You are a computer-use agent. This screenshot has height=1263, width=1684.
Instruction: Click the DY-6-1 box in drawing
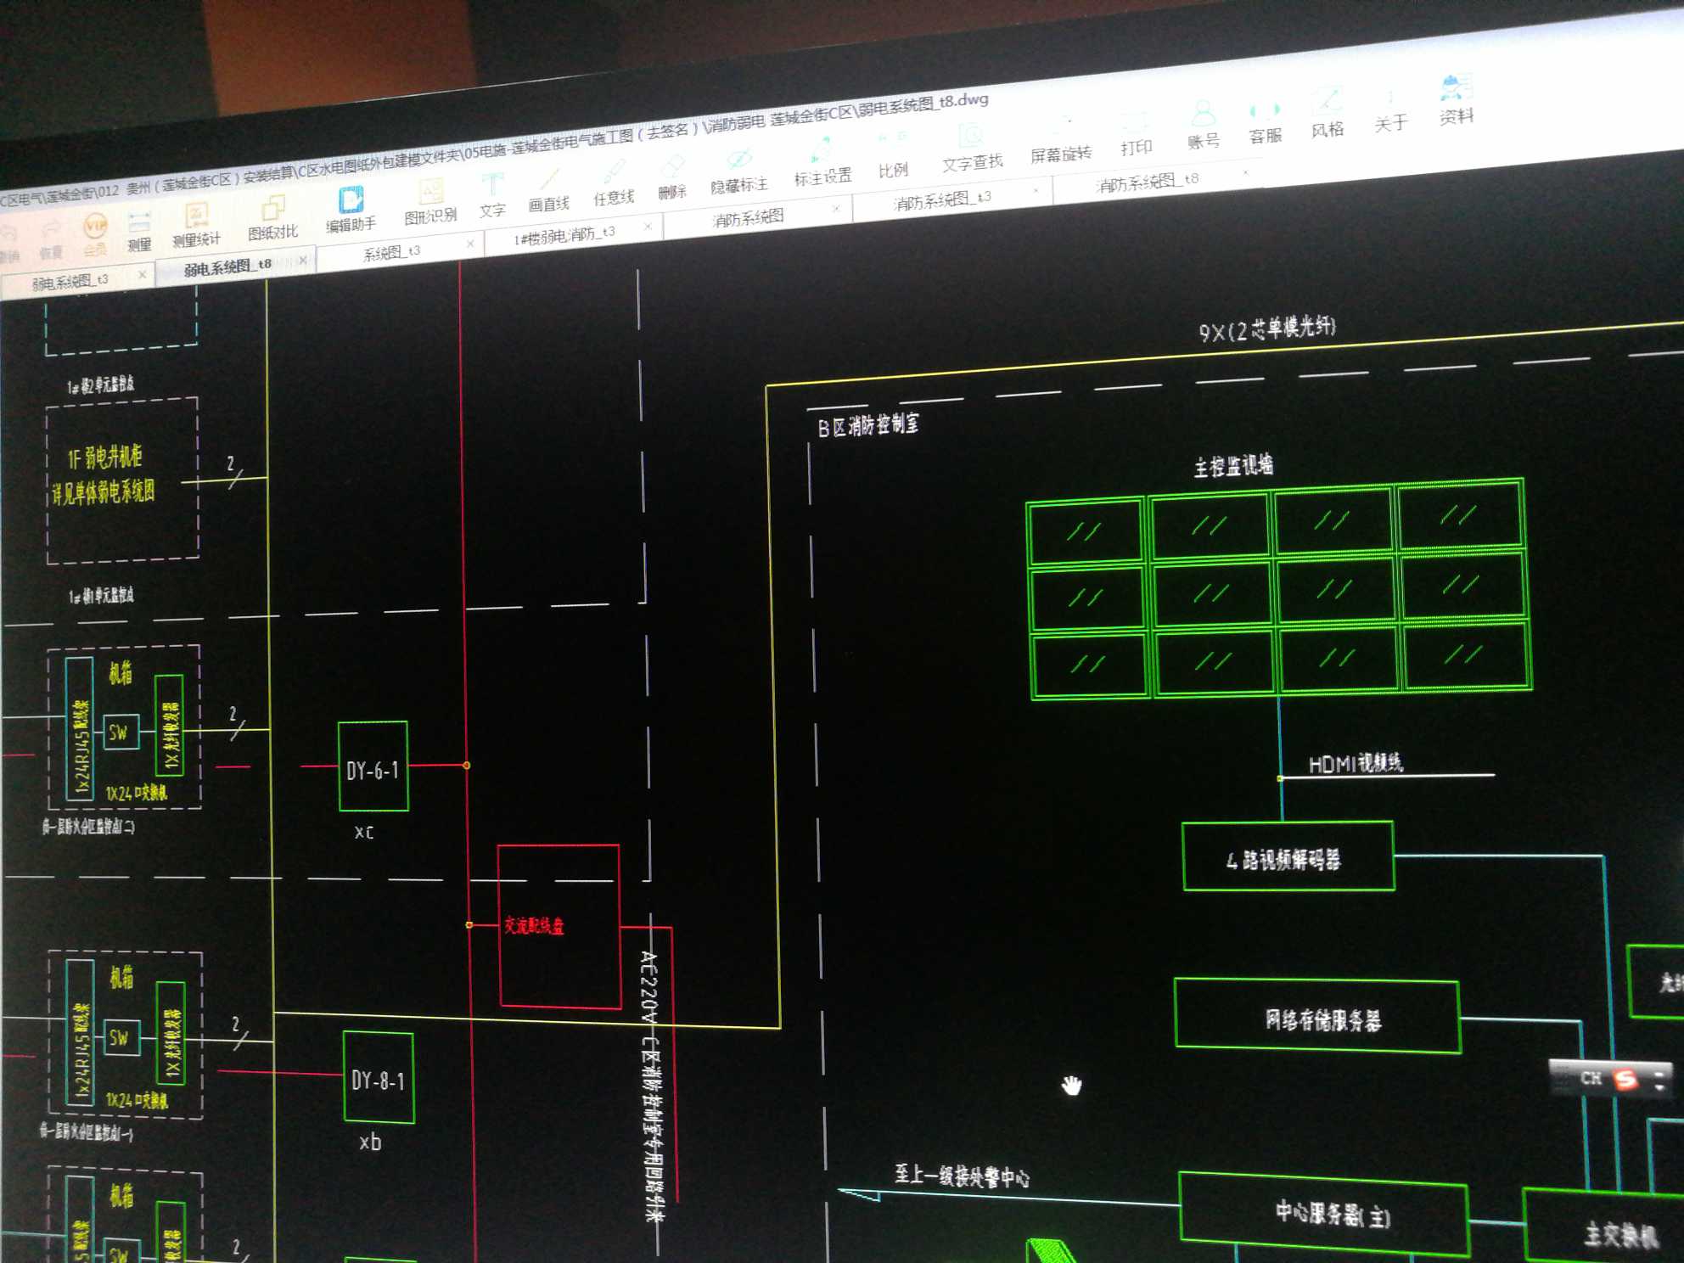tap(373, 766)
